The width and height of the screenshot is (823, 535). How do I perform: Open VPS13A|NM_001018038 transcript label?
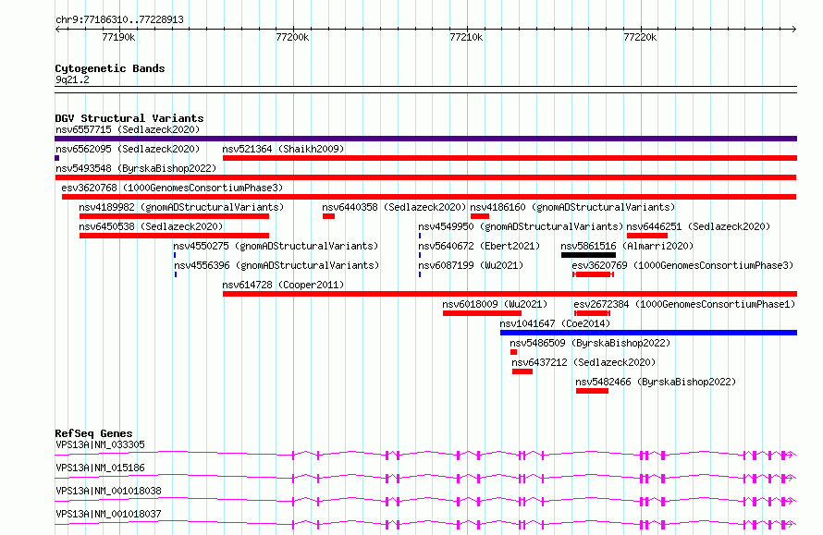tap(108, 491)
